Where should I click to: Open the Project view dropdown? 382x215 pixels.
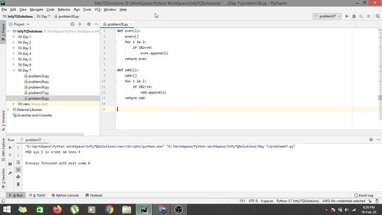click(x=19, y=24)
